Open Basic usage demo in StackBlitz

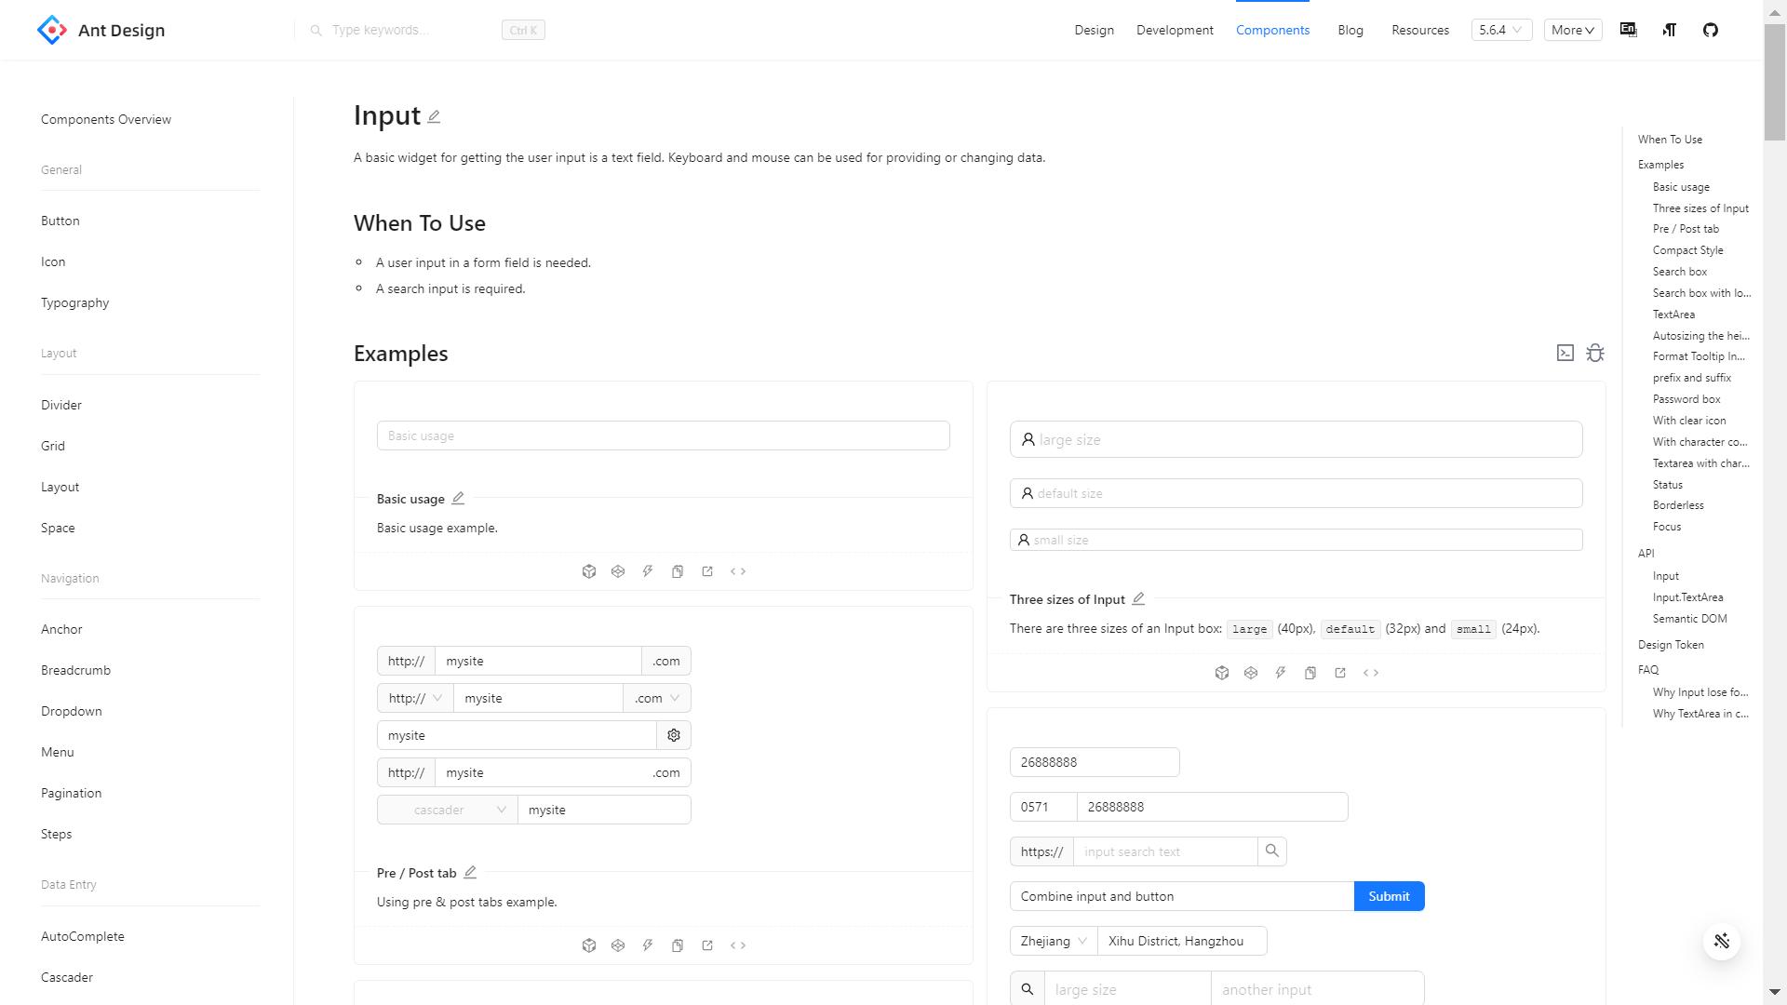click(x=648, y=571)
